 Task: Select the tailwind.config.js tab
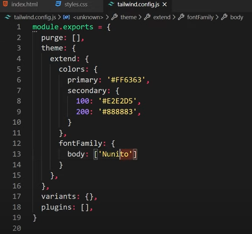coord(138,4)
